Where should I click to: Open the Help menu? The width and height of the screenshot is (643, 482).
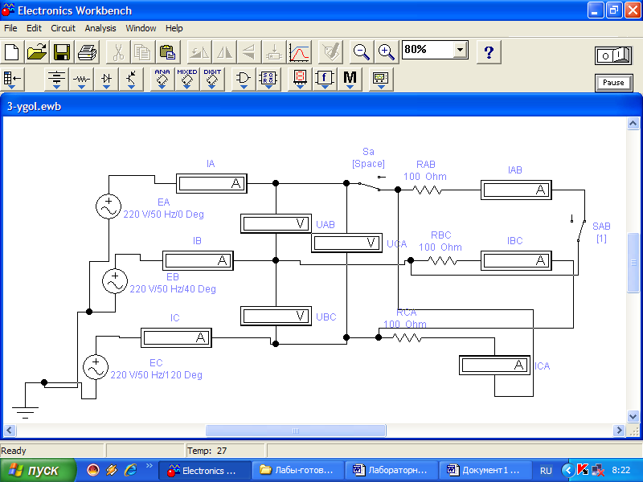[x=174, y=28]
